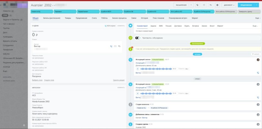
Task: Message contact Виктор via chat icon
Action: click(119, 46)
